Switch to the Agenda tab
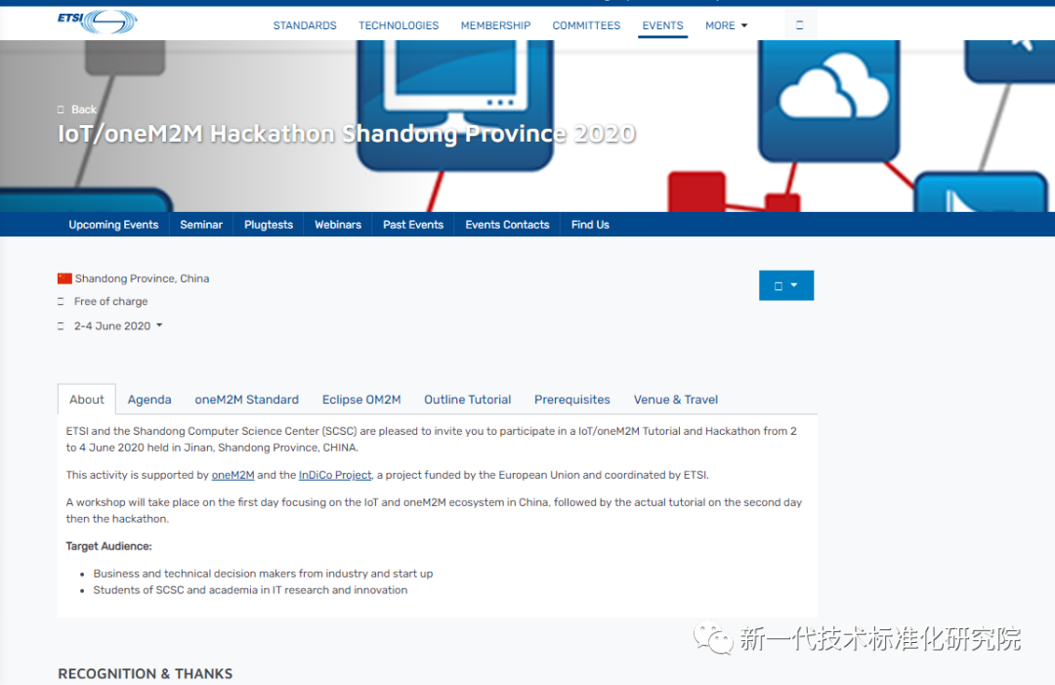1055x685 pixels. click(149, 399)
